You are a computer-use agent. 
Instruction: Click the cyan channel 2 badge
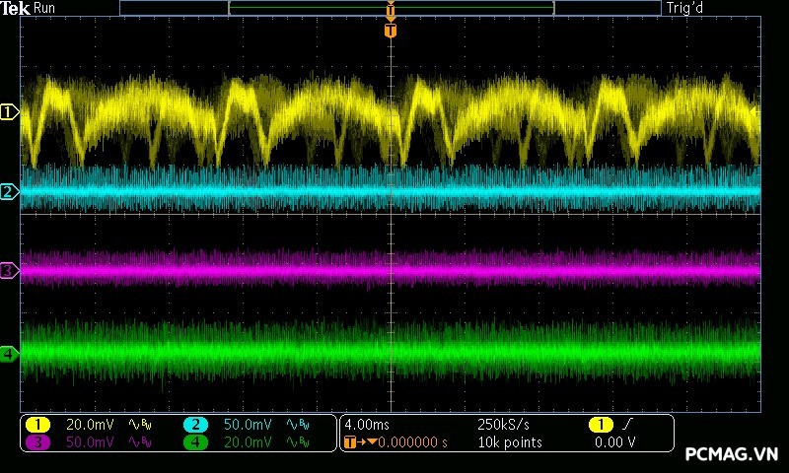pos(195,425)
